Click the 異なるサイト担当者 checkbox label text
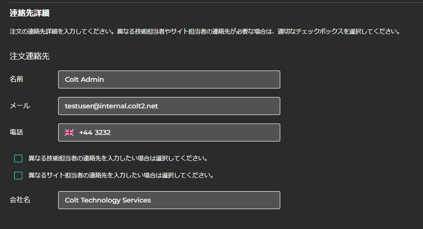423x229 pixels. point(121,176)
